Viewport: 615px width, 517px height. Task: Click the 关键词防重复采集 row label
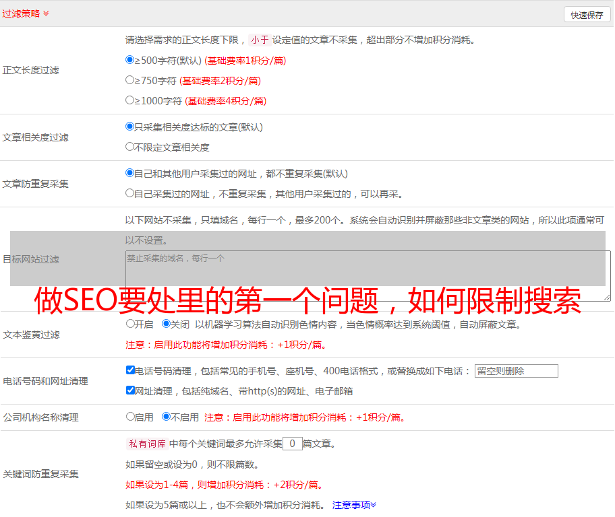(40, 475)
